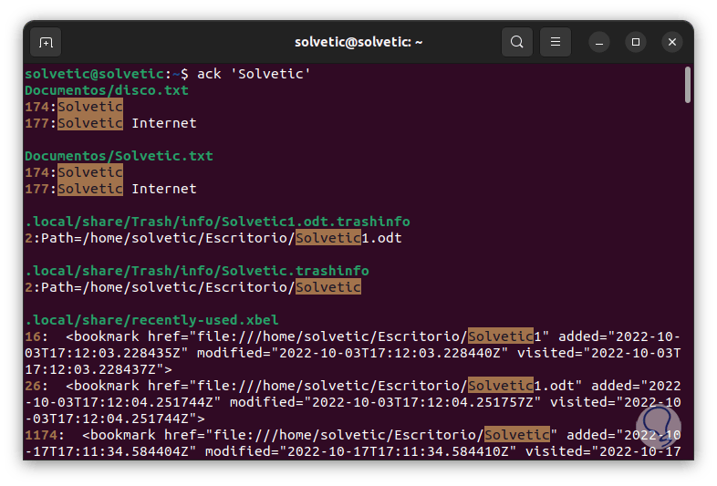
Task: Minimize the terminal window
Action: 599,43
